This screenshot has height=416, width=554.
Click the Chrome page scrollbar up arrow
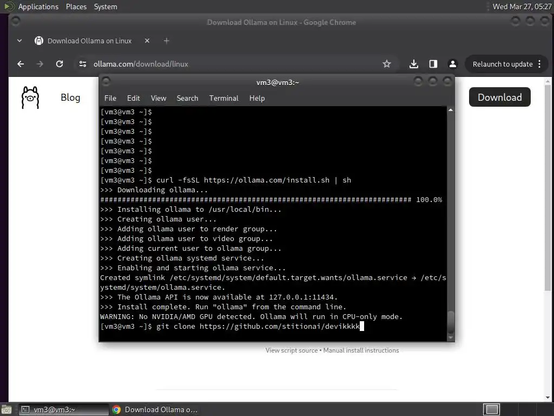coord(548,81)
